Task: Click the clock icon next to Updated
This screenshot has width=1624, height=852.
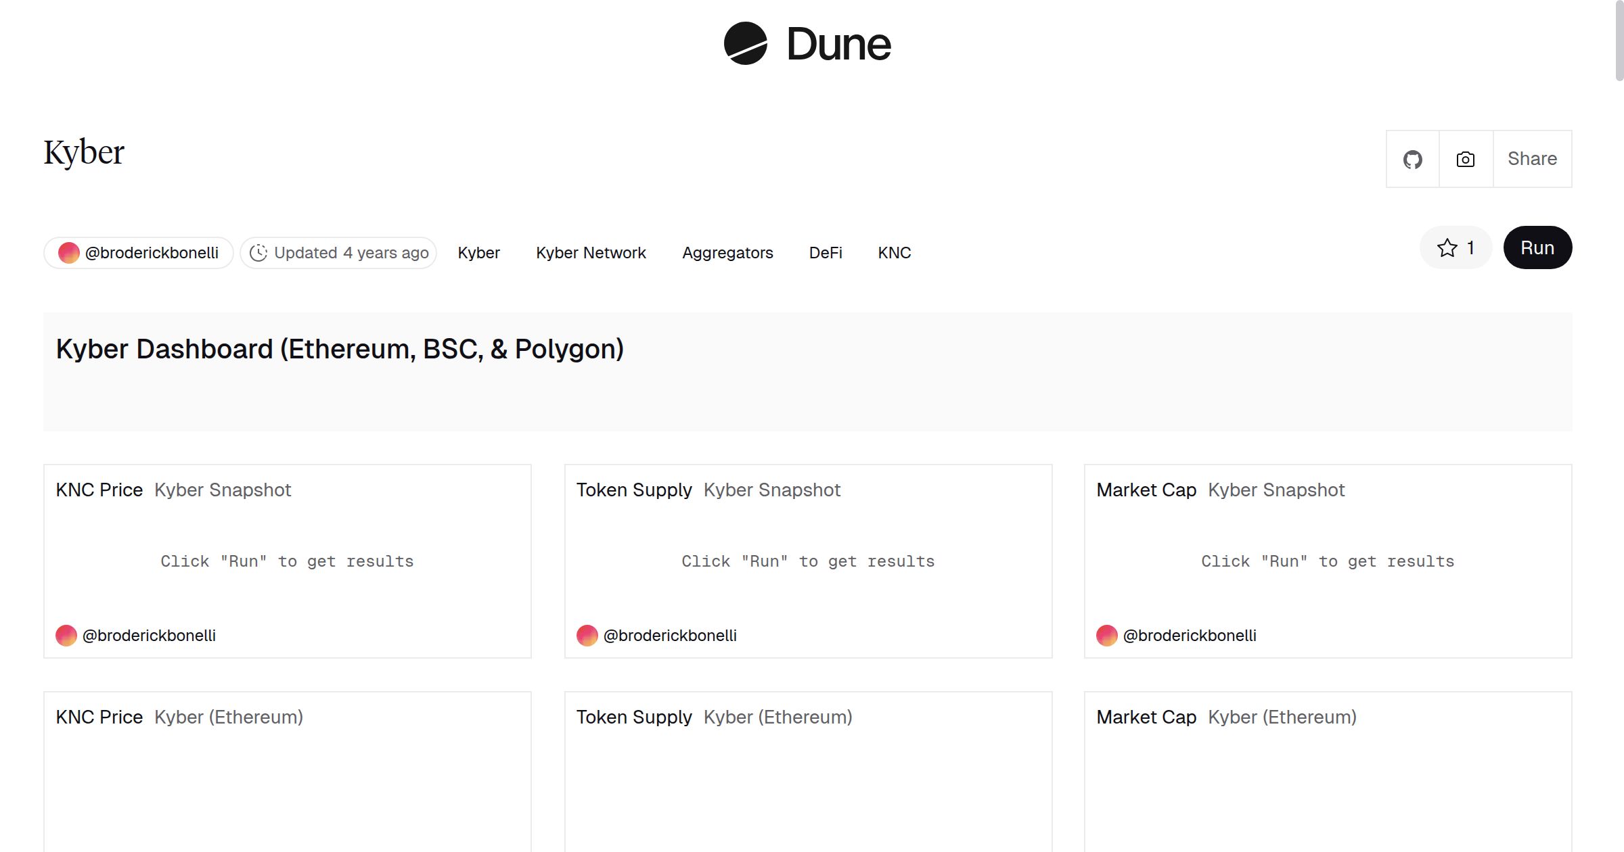Action: pos(258,253)
